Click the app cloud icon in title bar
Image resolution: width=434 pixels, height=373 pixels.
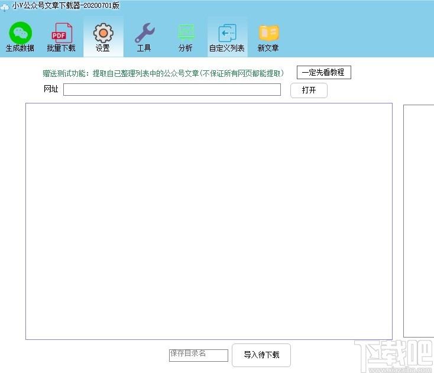pos(5,8)
